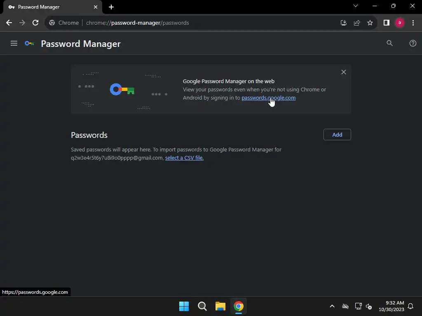The width and height of the screenshot is (422, 316).
Task: Open the notifications bell
Action: [410, 306]
